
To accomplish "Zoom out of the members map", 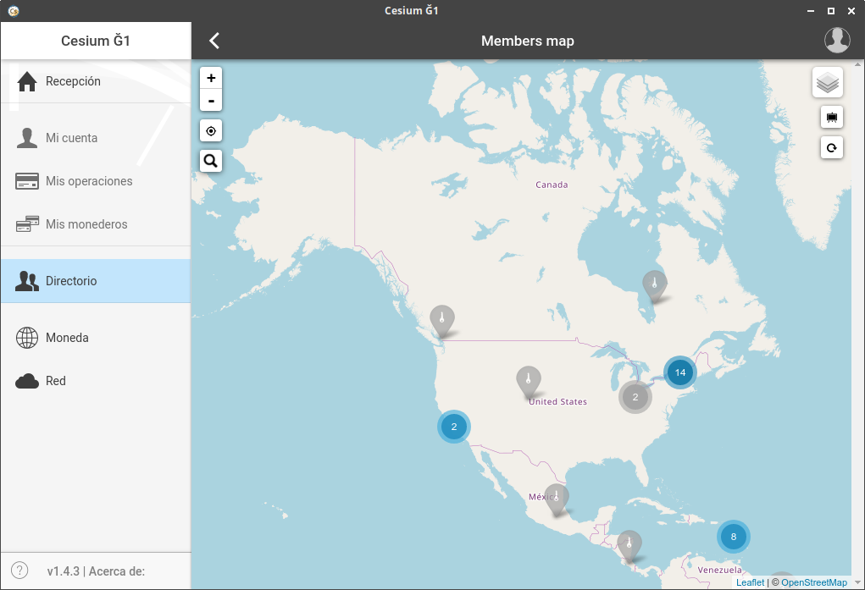I will (211, 101).
